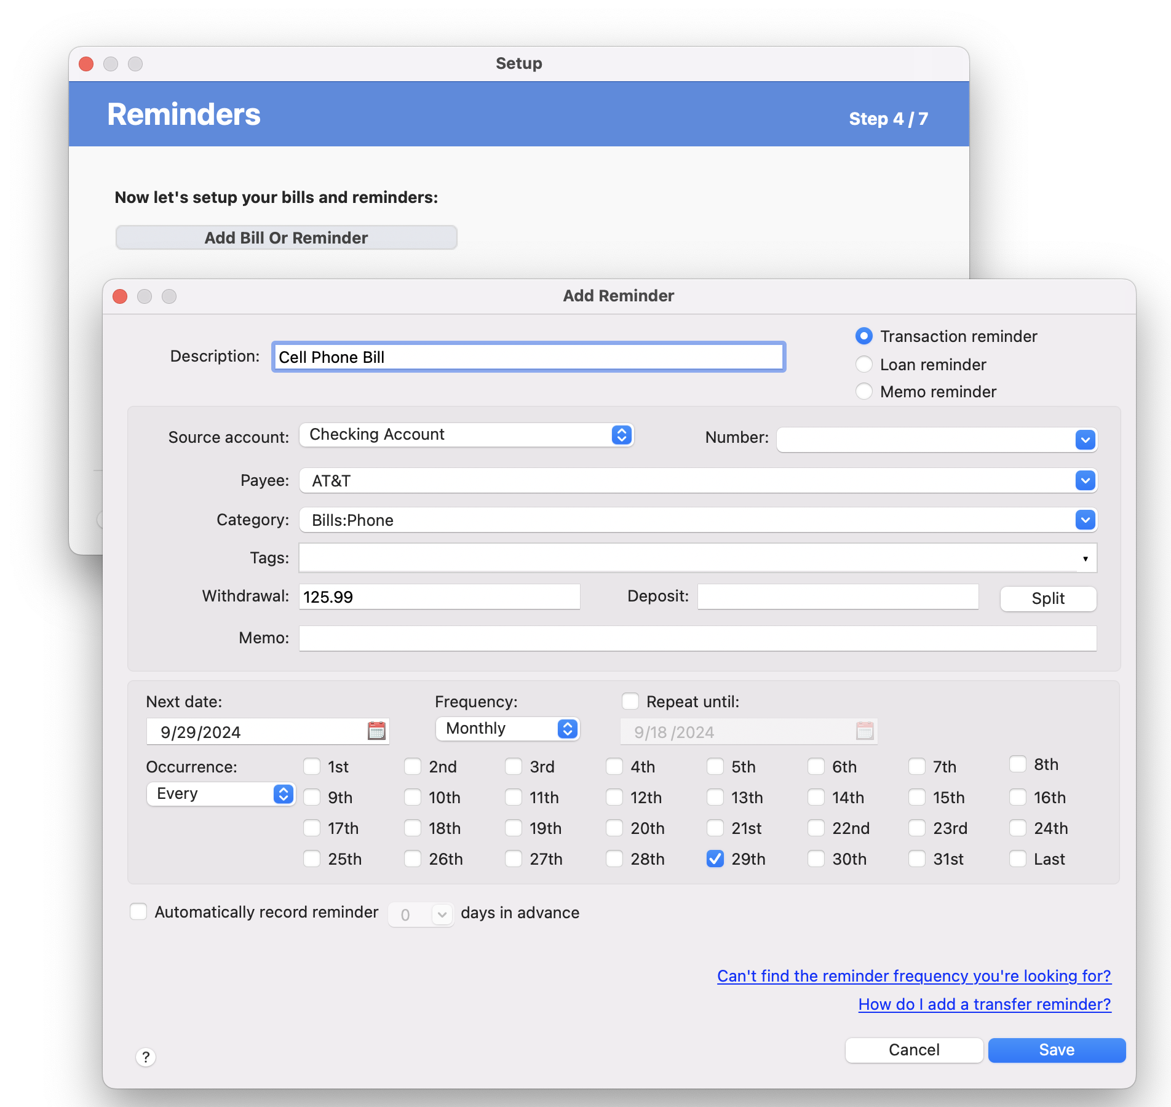This screenshot has width=1171, height=1107.
Task: Expand the Category dropdown arrow
Action: click(1086, 520)
